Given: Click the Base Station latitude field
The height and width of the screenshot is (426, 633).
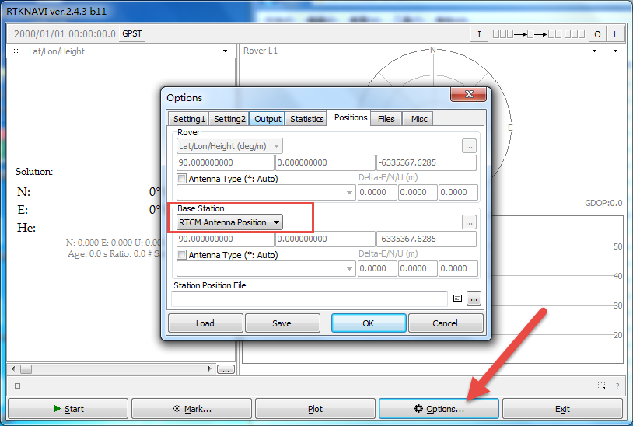Looking at the screenshot, I should [226, 239].
